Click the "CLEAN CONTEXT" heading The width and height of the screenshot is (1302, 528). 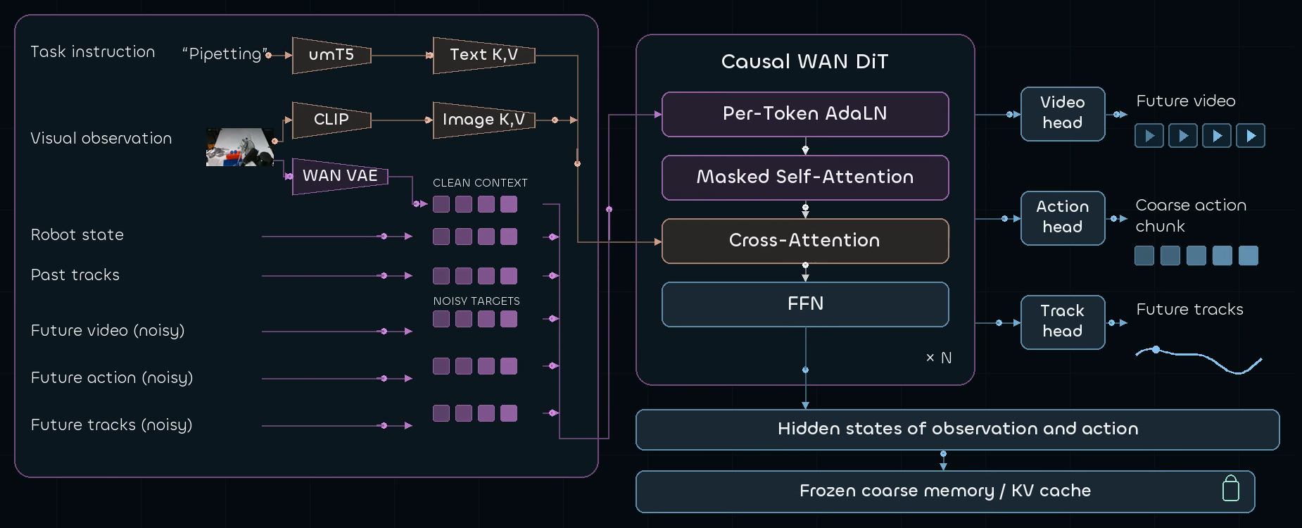pos(480,183)
